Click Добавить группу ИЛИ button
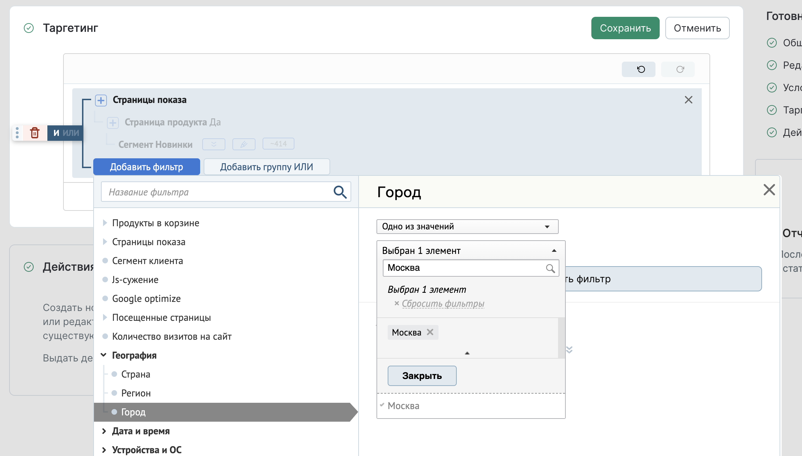The image size is (802, 456). pos(267,167)
